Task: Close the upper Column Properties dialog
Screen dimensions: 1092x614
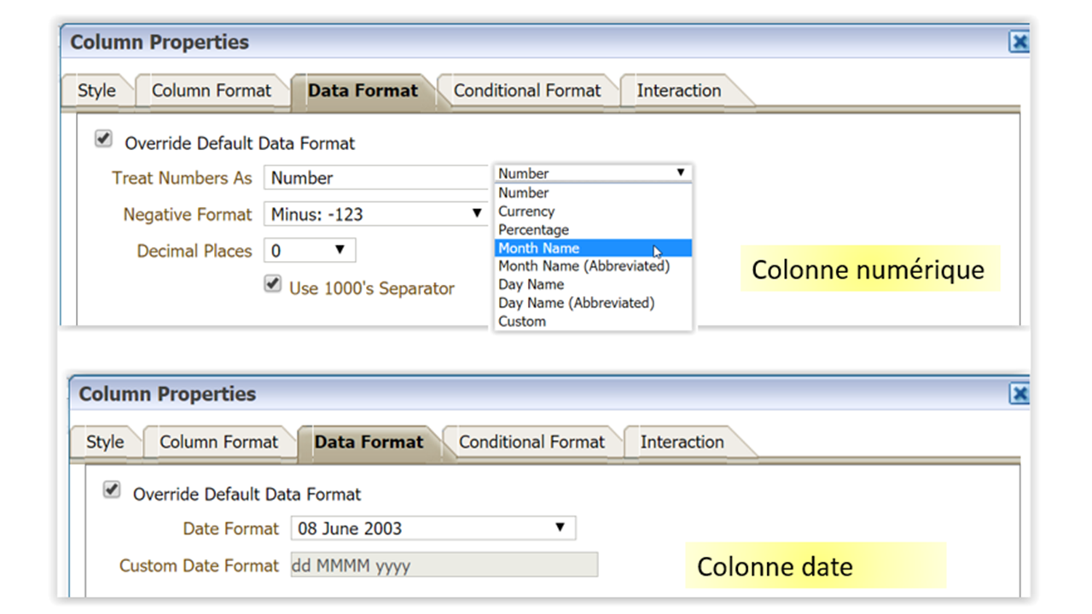Action: pos(1019,43)
